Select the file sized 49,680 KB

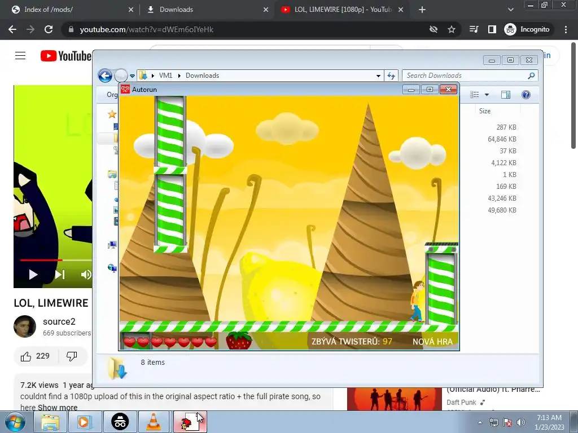click(502, 210)
